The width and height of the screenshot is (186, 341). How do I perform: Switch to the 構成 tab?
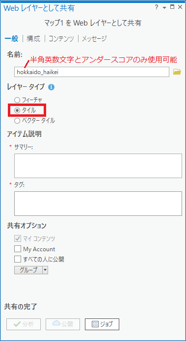coord(33,39)
